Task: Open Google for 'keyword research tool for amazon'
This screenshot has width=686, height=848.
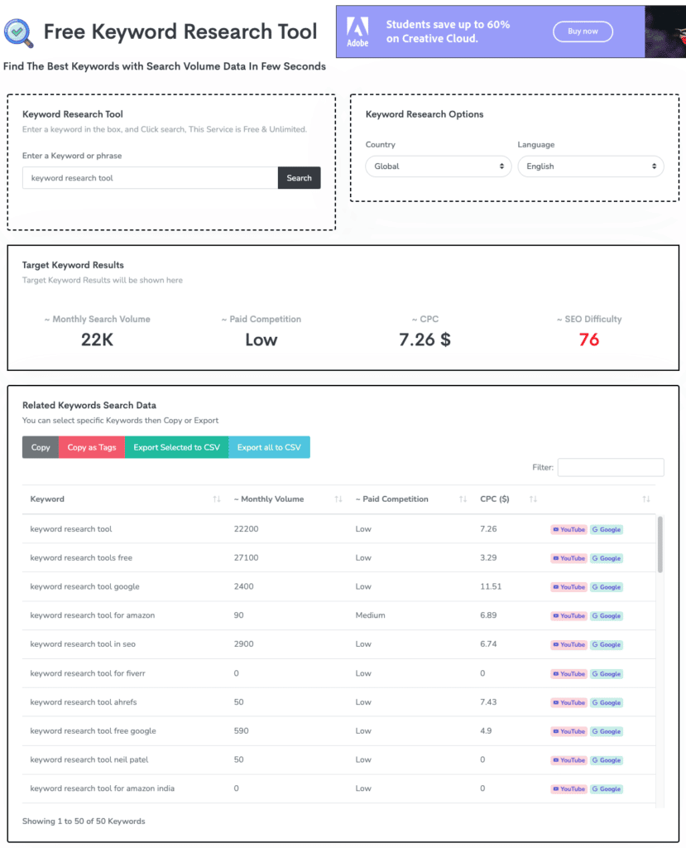Action: 607,616
